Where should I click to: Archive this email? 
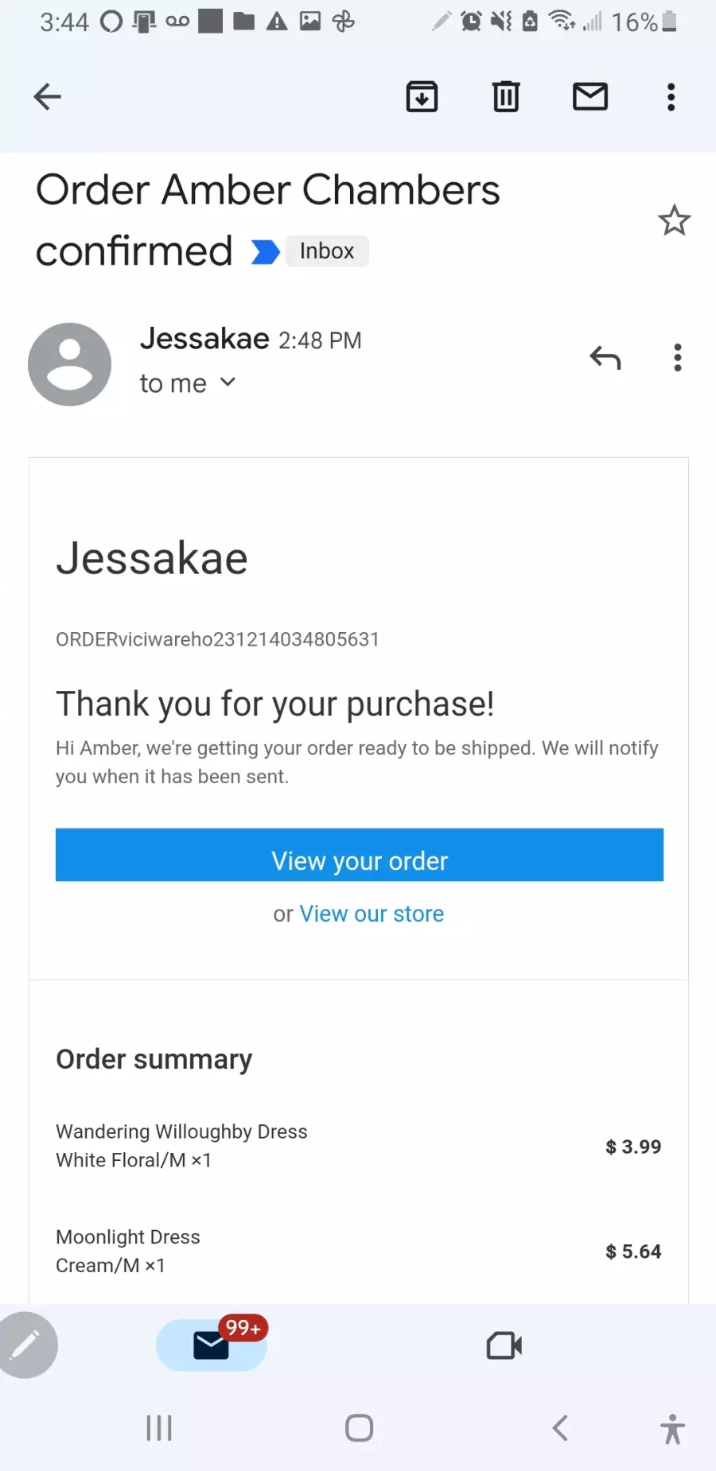tap(422, 97)
